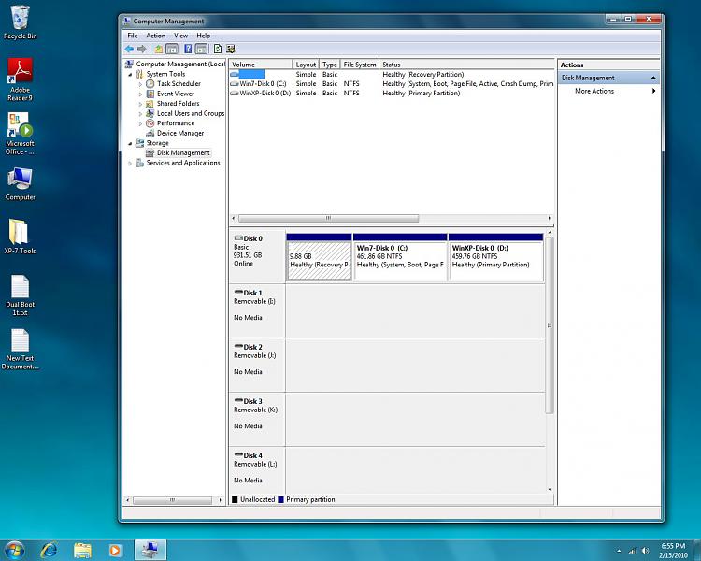Expand Services and Applications node arrow
Screen dimensions: 701x561
(130, 164)
